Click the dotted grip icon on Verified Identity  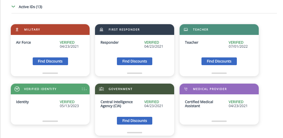84,89
